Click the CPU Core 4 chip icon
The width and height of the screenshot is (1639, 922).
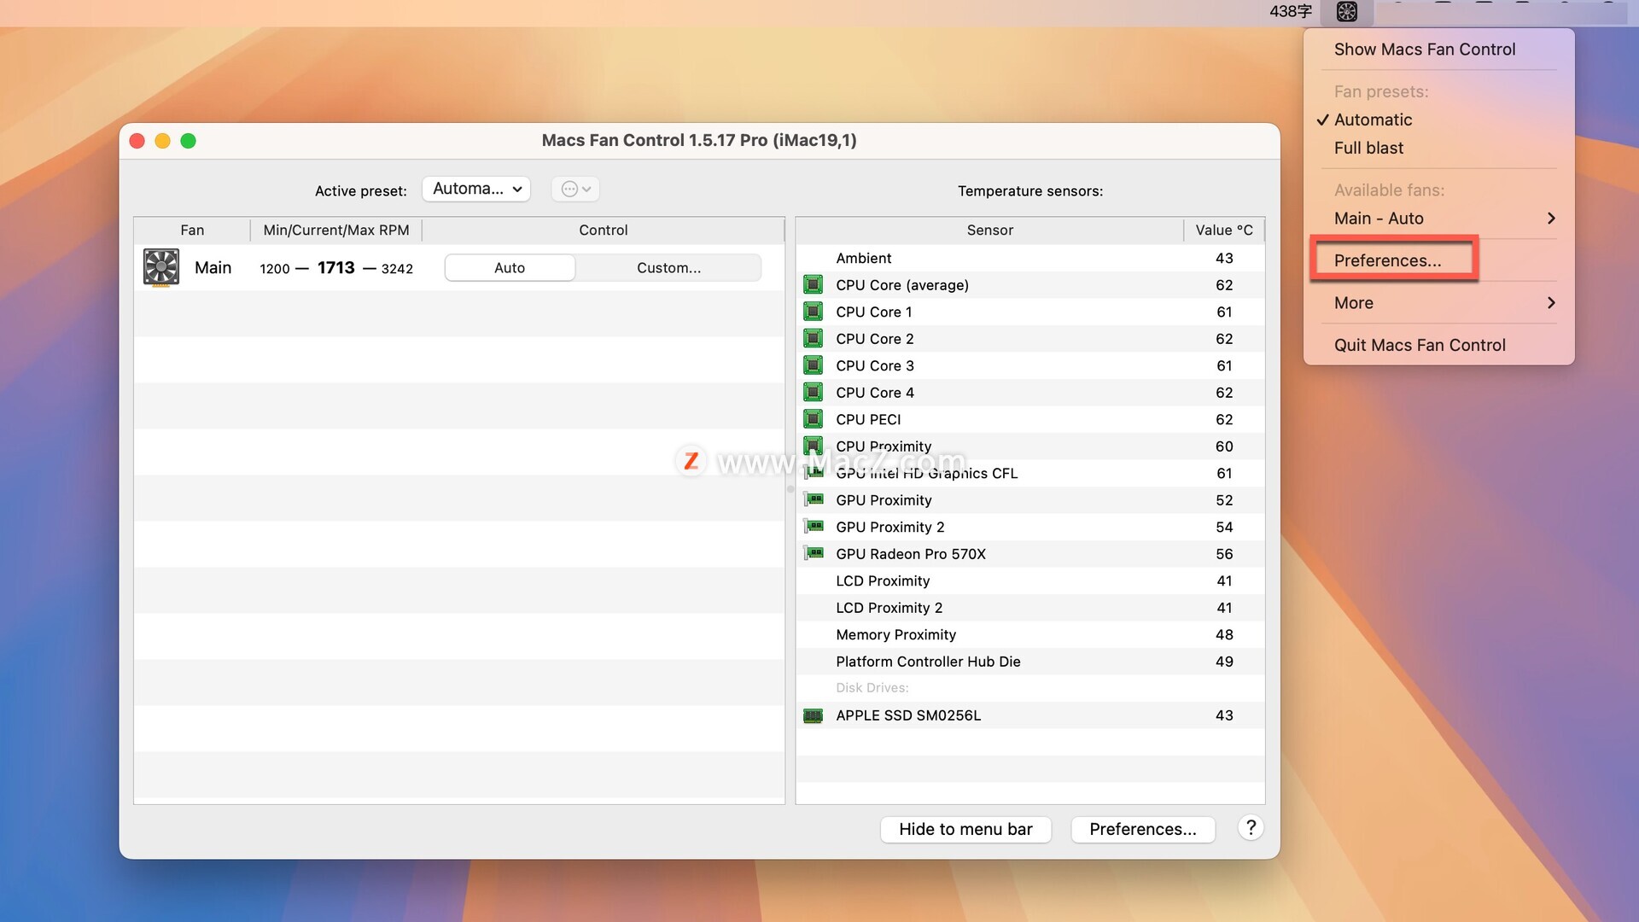pos(814,392)
